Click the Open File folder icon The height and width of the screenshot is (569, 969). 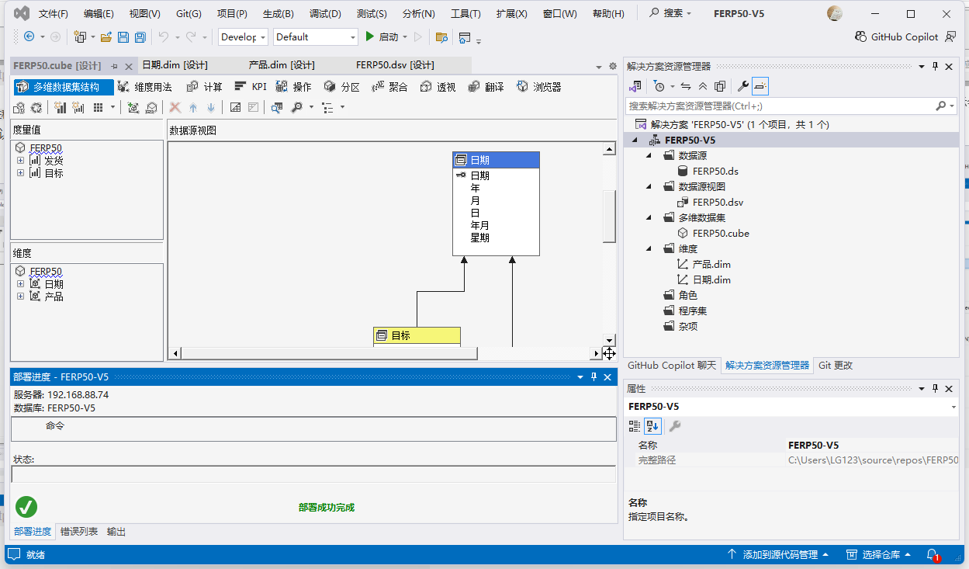(x=106, y=36)
